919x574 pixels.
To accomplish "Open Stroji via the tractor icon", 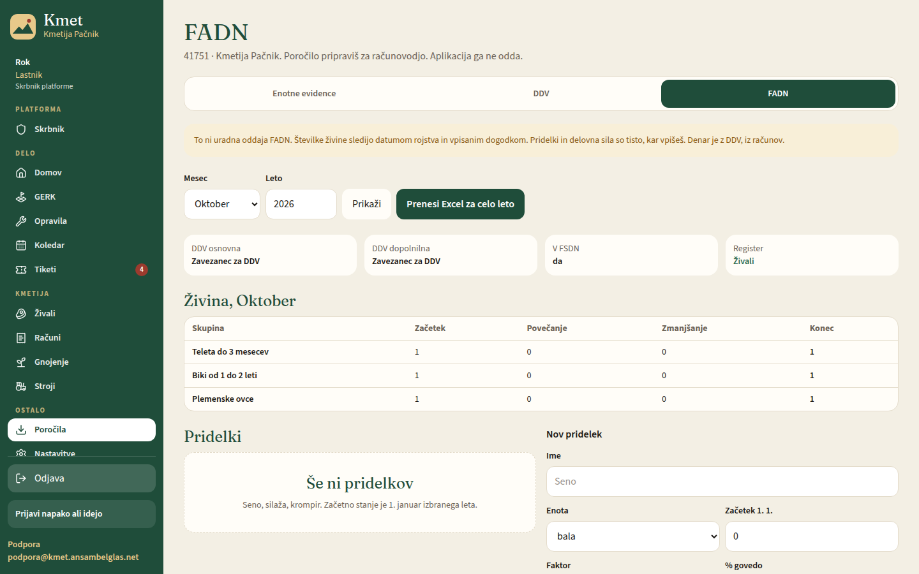I will pos(21,386).
